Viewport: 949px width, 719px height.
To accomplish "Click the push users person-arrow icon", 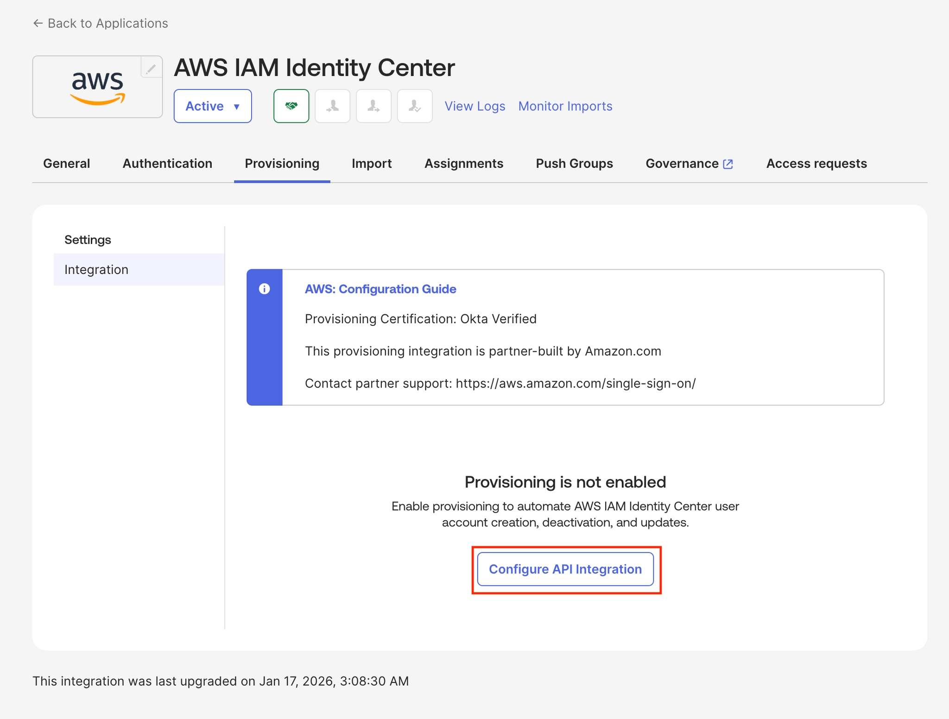I will (373, 106).
